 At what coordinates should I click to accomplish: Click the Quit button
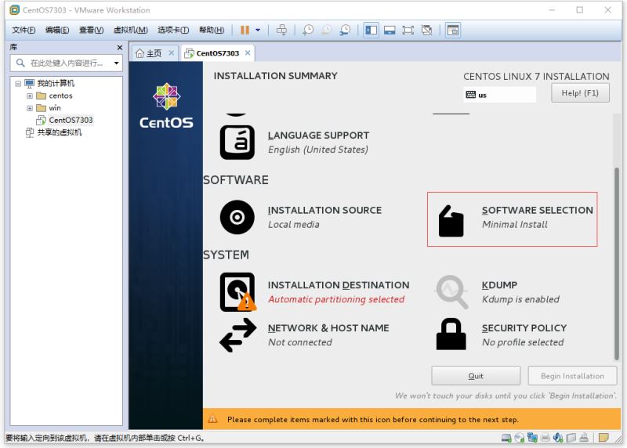(x=476, y=376)
